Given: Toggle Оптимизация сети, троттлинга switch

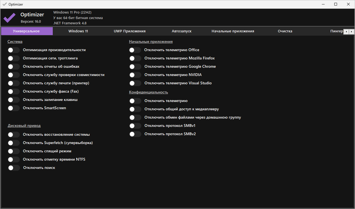Looking at the screenshot, I should [x=14, y=58].
